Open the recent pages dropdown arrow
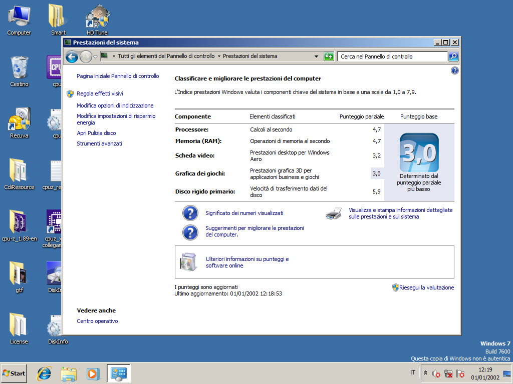Image resolution: width=513 pixels, height=384 pixels. click(96, 56)
